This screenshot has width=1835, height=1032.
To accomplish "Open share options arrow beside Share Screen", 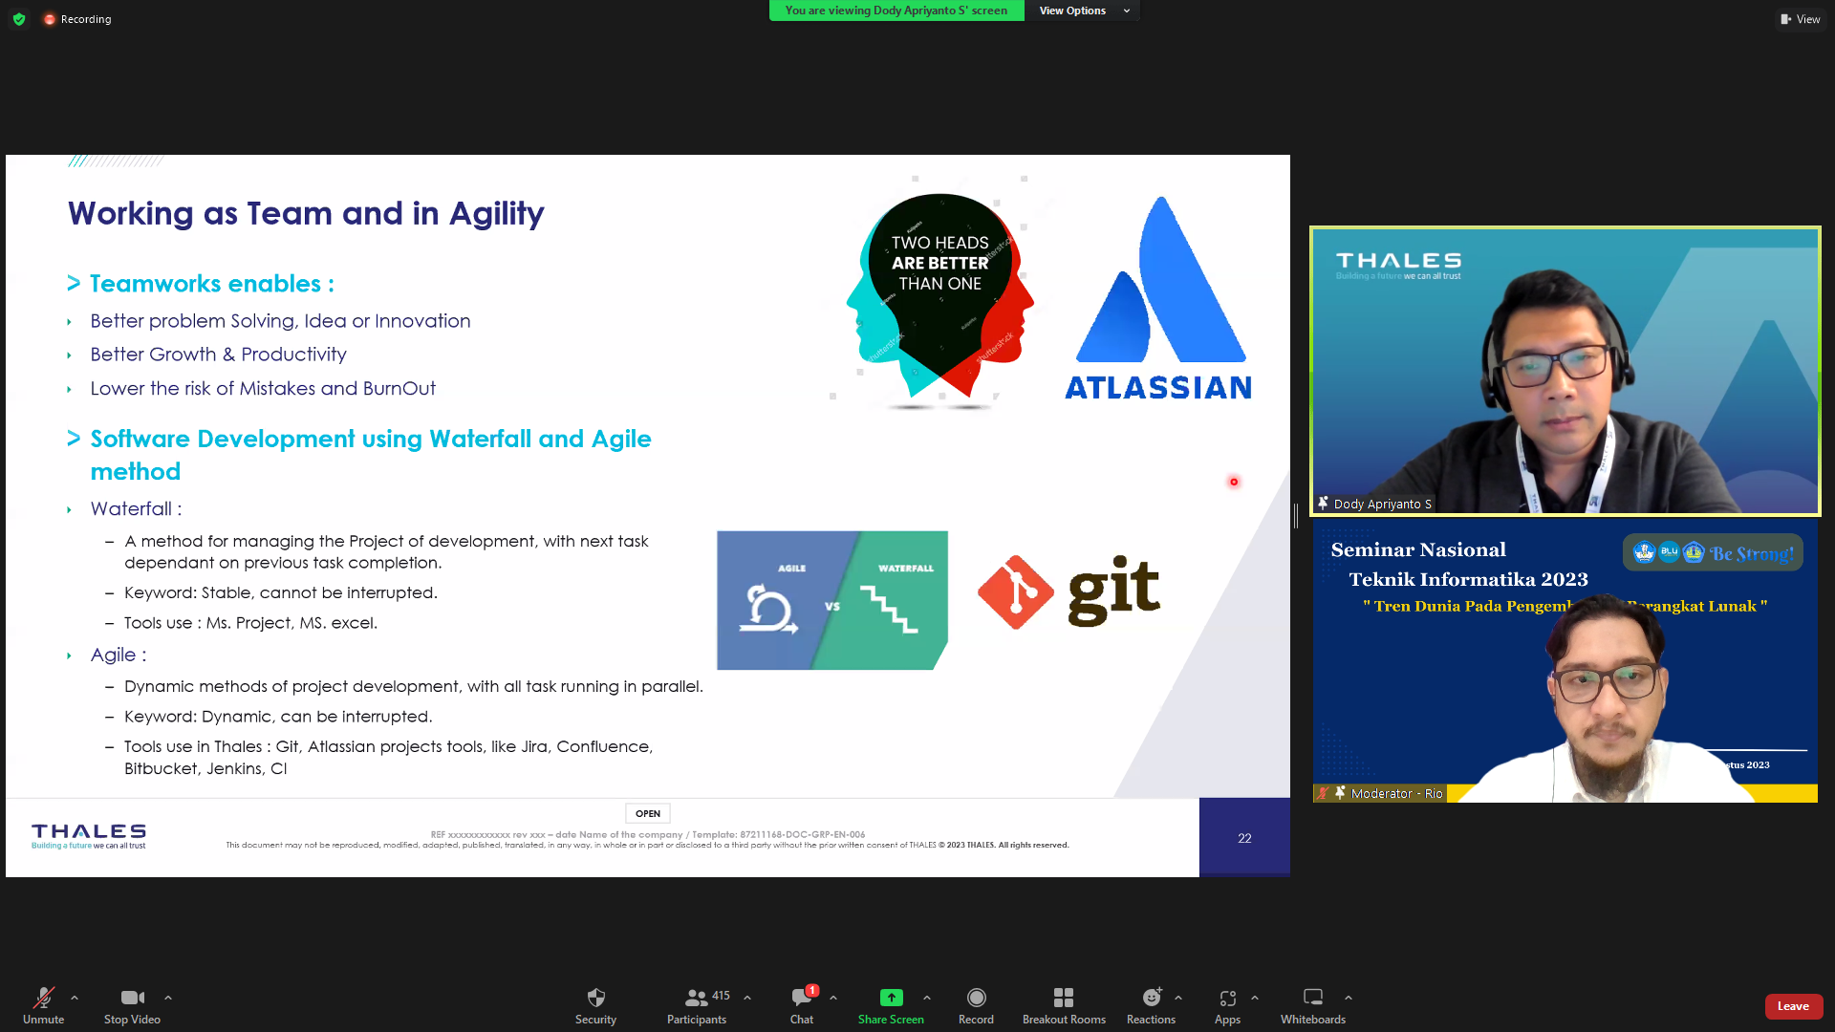I will click(927, 998).
